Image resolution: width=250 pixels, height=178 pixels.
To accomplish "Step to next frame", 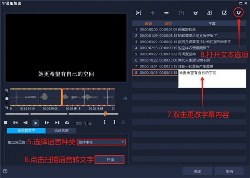I will [47, 123].
